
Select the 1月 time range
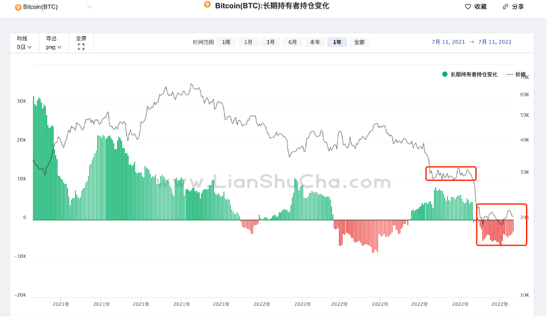click(x=249, y=42)
